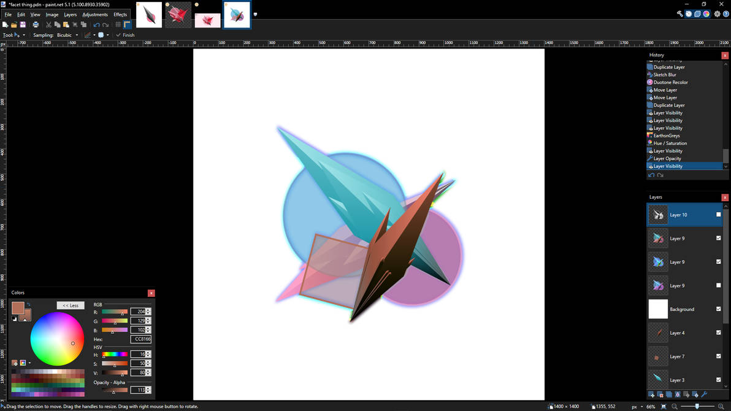Toggle Background layer visibility checkbox
This screenshot has width=731, height=411.
pyautogui.click(x=718, y=309)
